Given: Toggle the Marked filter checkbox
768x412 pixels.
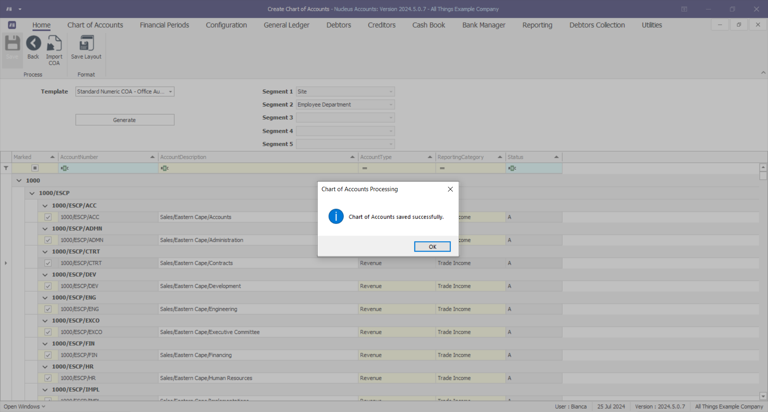Looking at the screenshot, I should (35, 168).
